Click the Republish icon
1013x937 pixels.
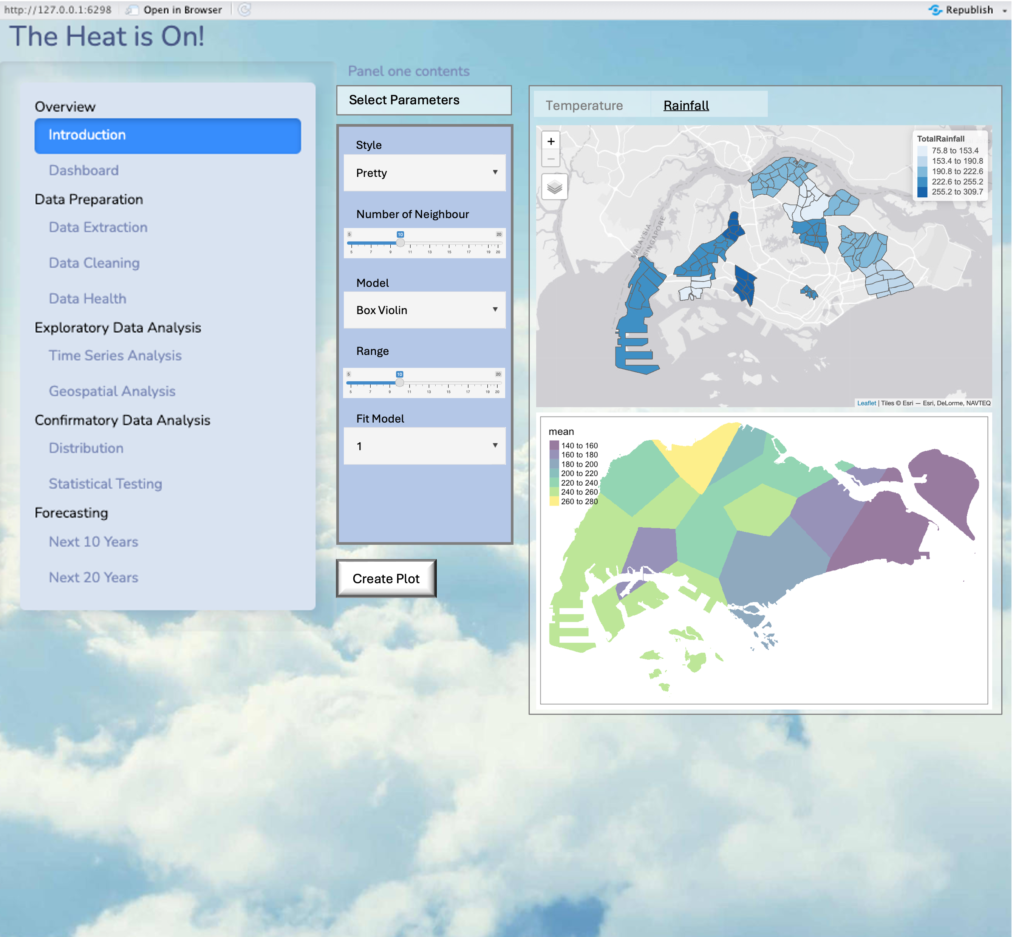(x=935, y=9)
